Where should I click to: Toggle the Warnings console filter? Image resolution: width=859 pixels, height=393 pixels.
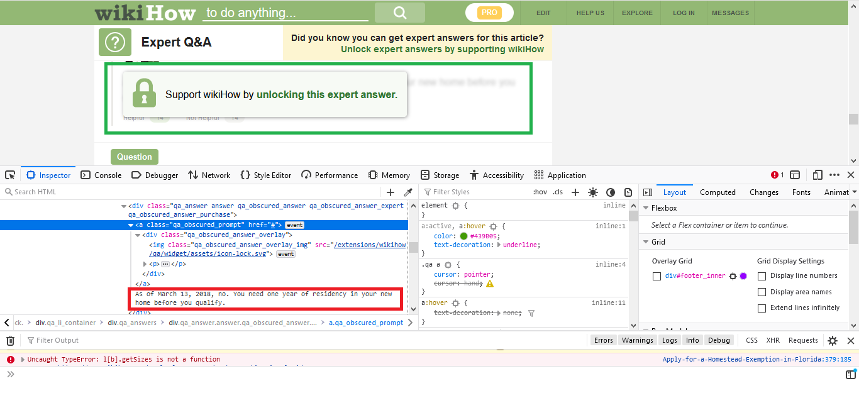pos(638,340)
